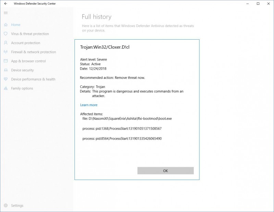
Task: Open Settings label in sidebar
Action: pos(17,206)
